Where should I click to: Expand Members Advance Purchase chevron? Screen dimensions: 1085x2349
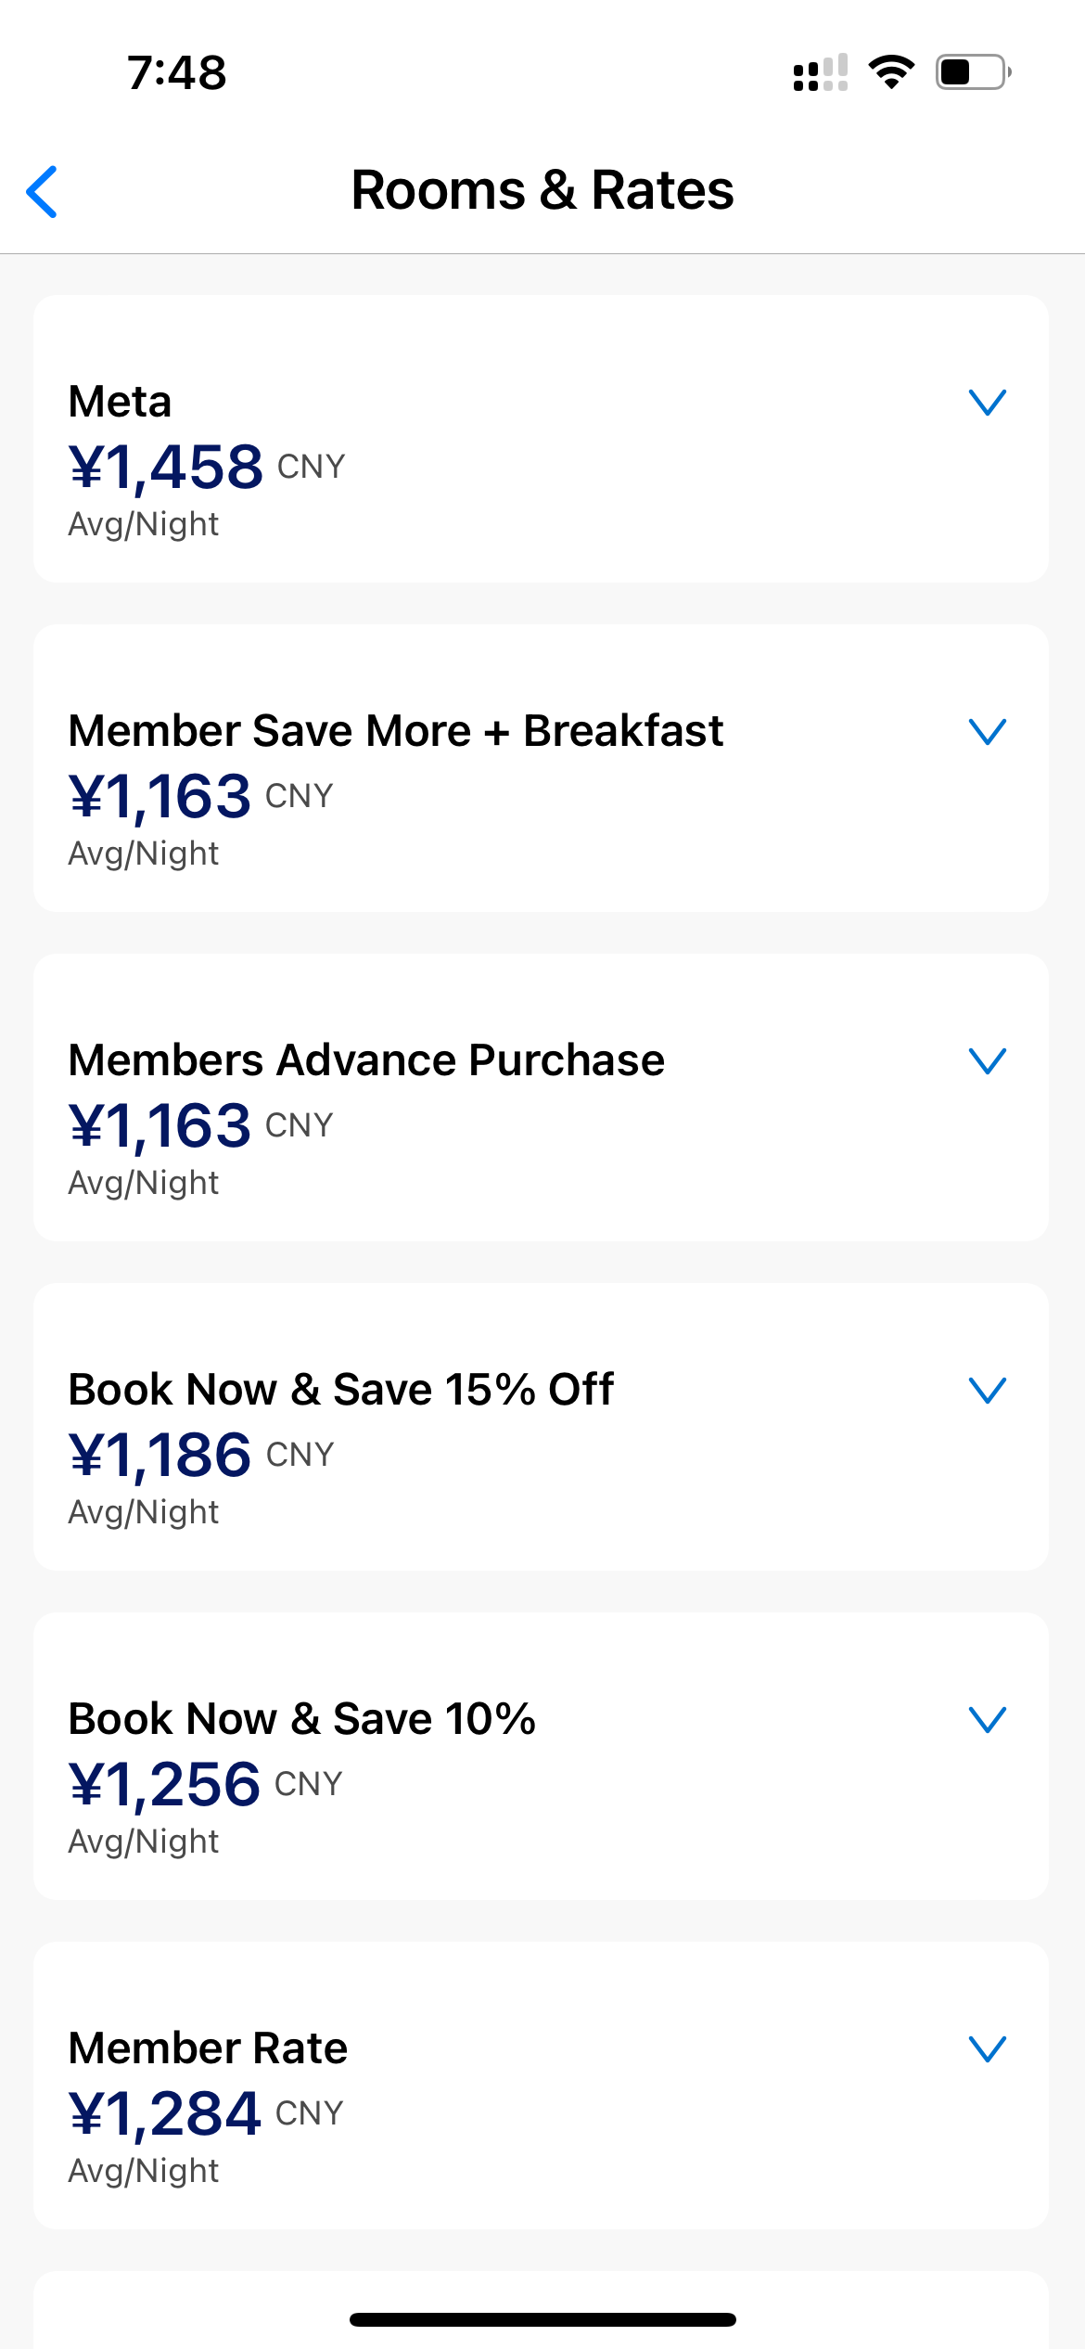(988, 1060)
